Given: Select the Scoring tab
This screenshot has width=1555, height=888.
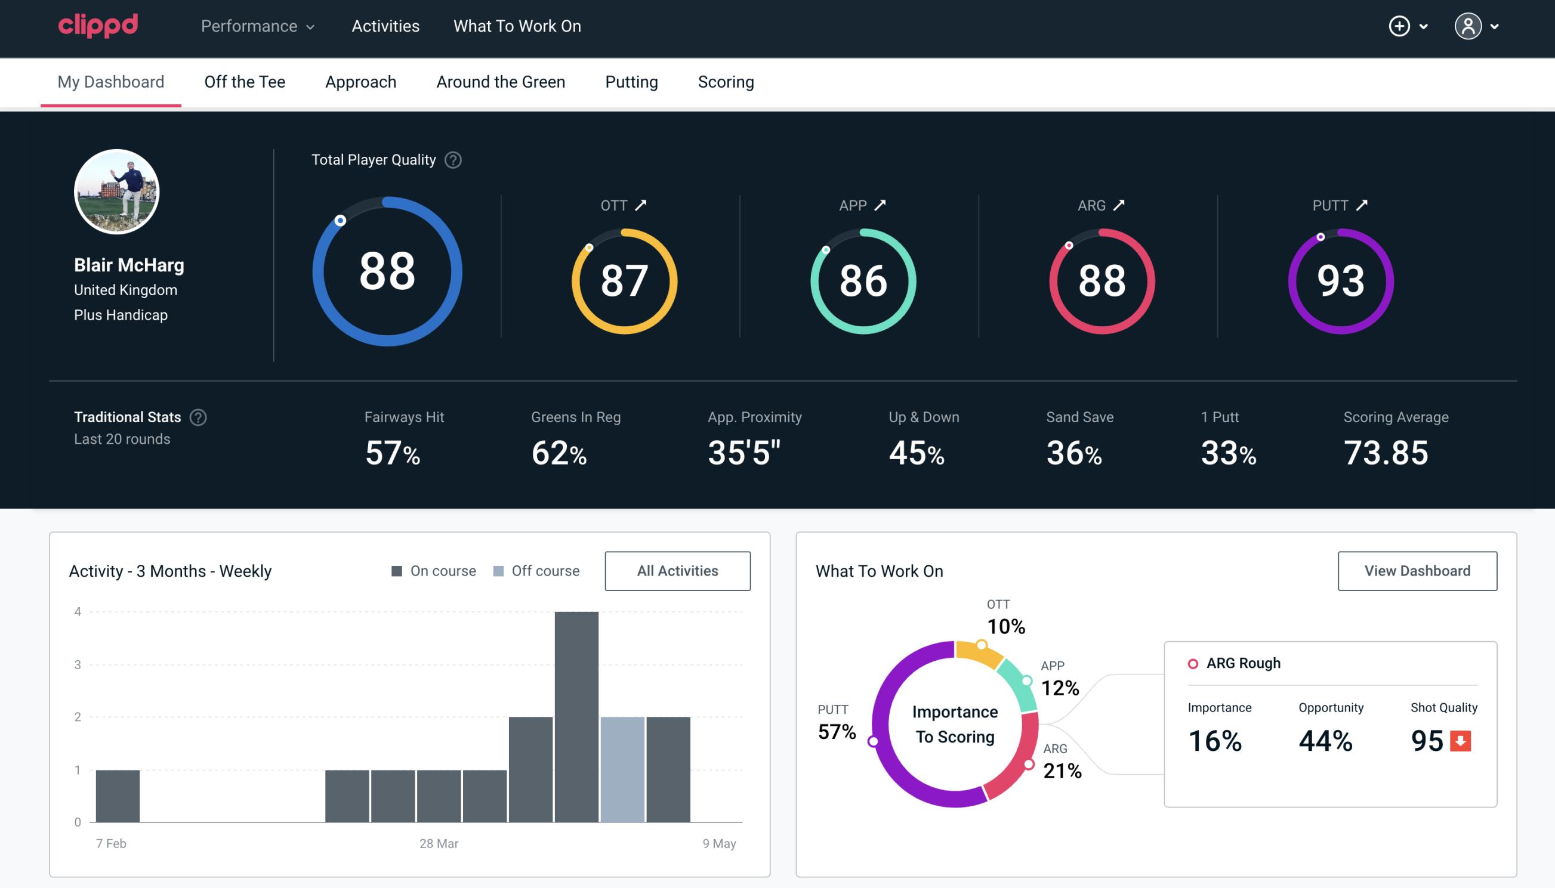Looking at the screenshot, I should (x=725, y=80).
